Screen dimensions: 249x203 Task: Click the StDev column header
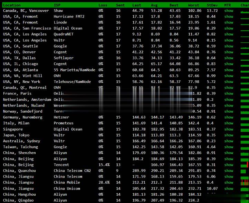[212, 5]
